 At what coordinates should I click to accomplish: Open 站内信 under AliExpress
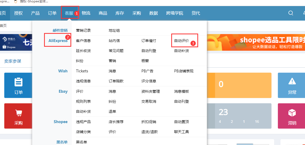[x=114, y=41]
